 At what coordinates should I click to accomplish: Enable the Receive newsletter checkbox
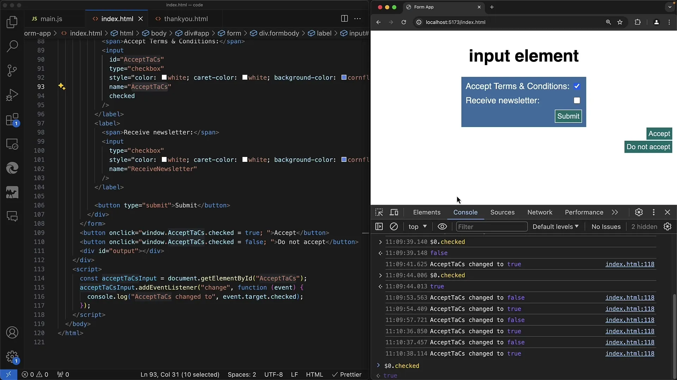point(577,100)
